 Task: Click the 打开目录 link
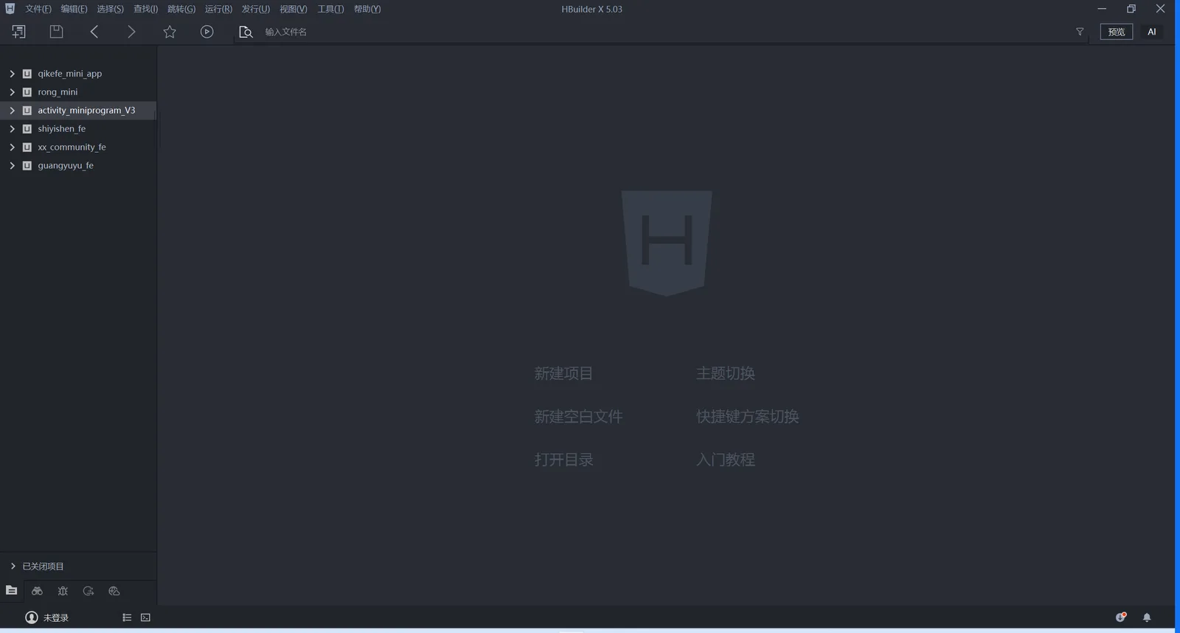(563, 460)
